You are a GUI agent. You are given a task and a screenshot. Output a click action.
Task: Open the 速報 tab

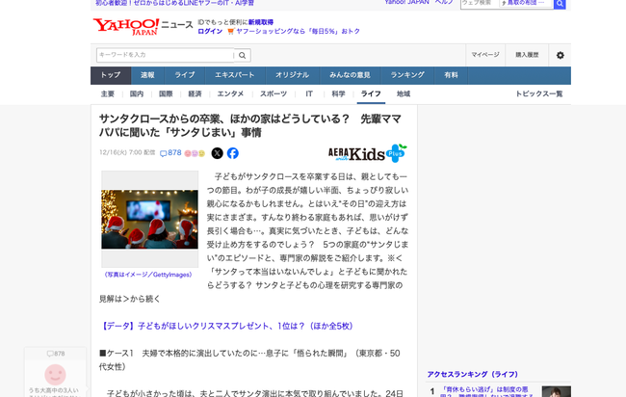click(147, 75)
